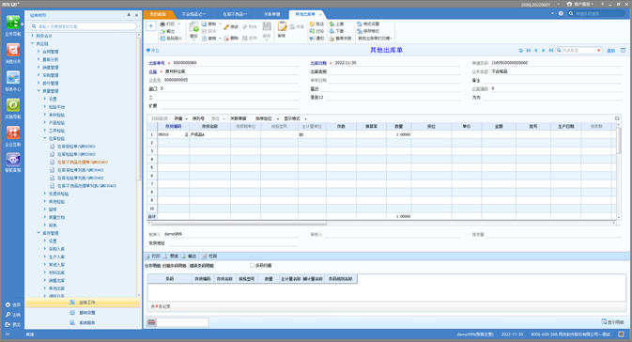Collapse the 库存管理 tree node

39,233
